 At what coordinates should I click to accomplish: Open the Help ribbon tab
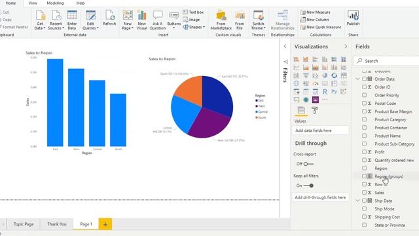81,3
